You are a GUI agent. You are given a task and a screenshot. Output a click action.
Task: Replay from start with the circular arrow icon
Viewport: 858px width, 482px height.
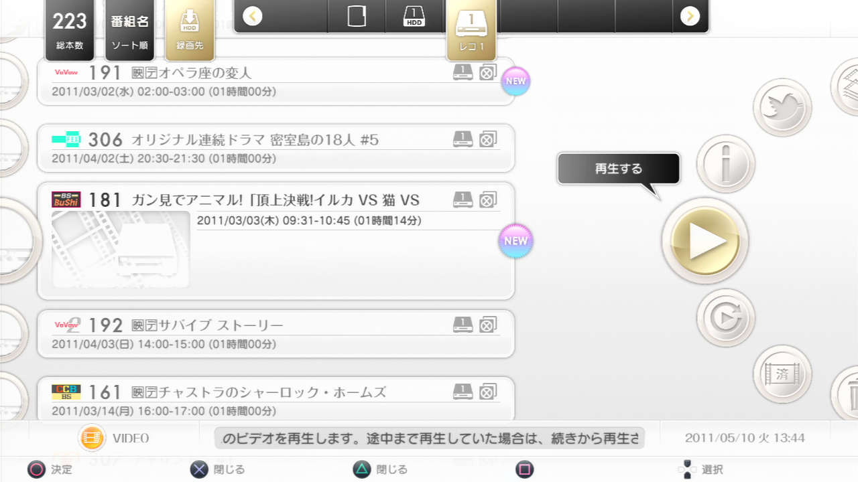click(726, 318)
